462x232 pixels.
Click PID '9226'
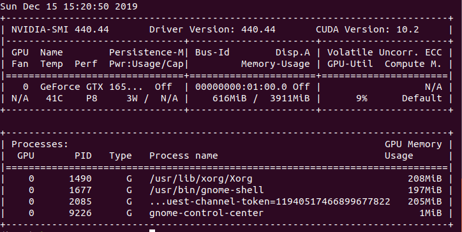(80, 213)
